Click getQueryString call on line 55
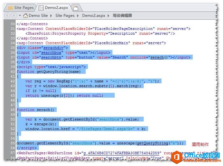This screenshot has height=166, width=223. (x=152, y=143)
